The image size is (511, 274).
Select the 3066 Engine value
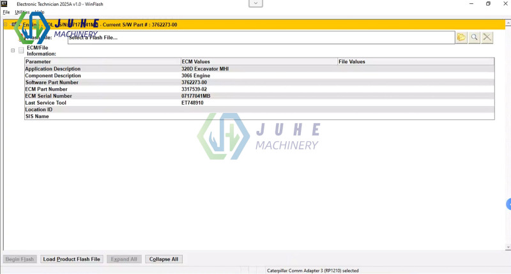196,75
